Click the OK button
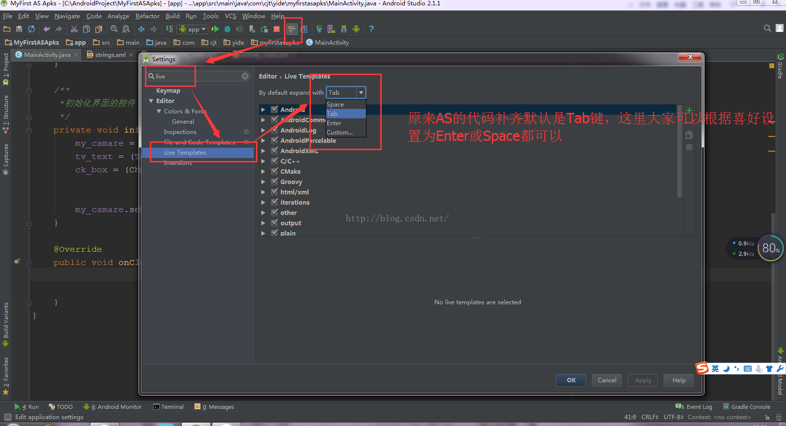Viewport: 786px width, 426px height. pyautogui.click(x=571, y=380)
